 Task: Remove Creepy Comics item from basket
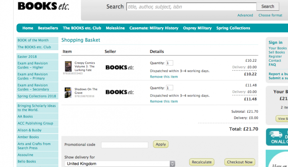[164, 77]
